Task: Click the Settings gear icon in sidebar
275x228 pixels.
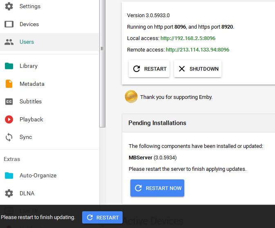Action: 9,7
